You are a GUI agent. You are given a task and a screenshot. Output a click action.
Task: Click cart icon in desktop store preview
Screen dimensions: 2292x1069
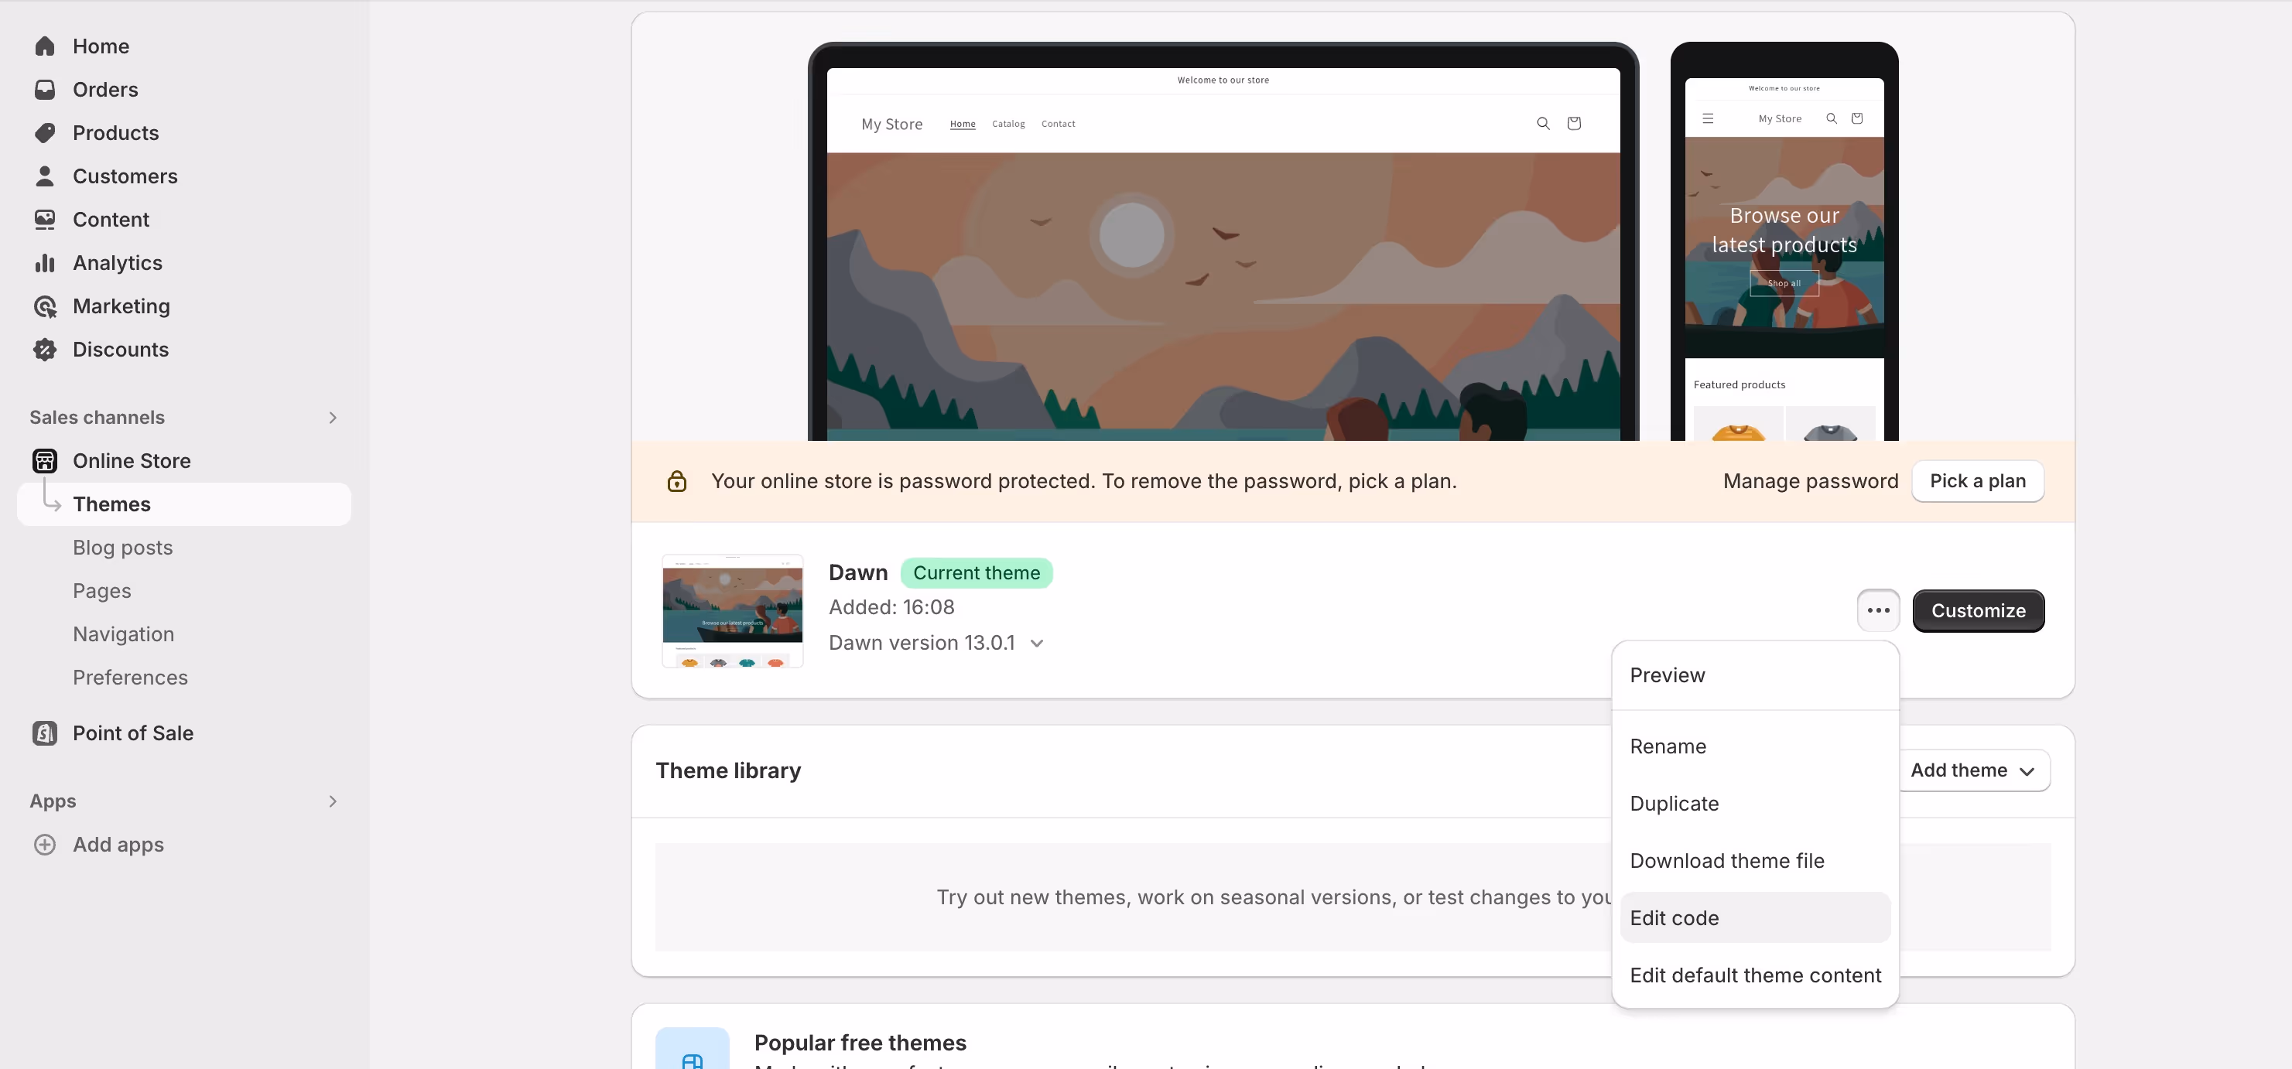(1574, 124)
